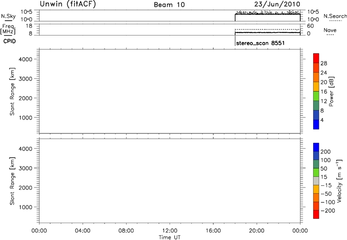347x240 pixels.
Task: Click the solid frequency line in Freq panel
Action: coord(268,32)
